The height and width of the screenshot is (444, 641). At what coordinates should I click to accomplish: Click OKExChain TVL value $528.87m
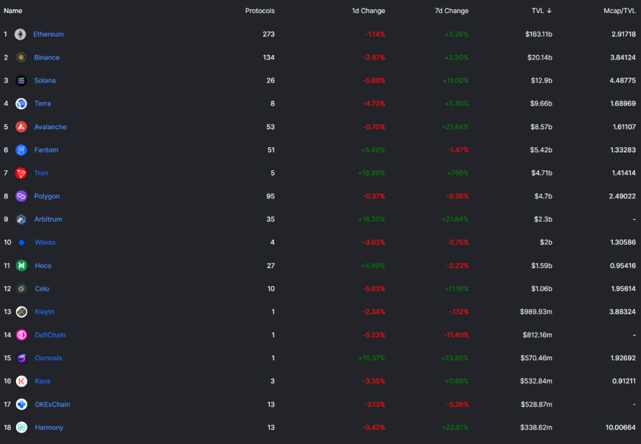coord(537,404)
